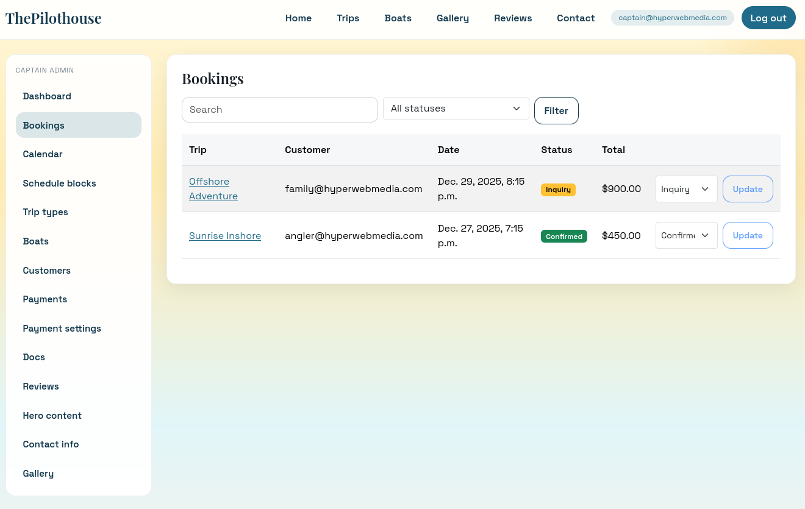Open the All statuses filter dropdown
The image size is (805, 509).
456,109
